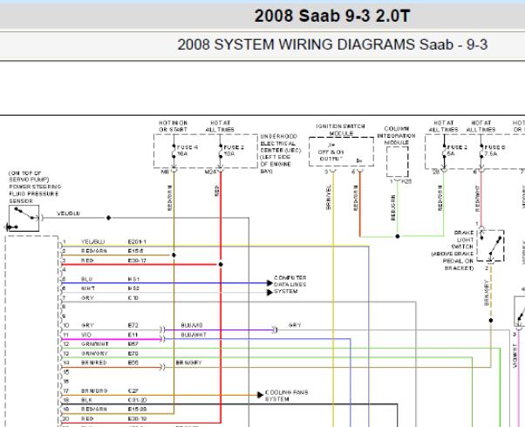This screenshot has height=427, width=525.
Task: Click the "E11" code on pin 11
Action: point(133,335)
